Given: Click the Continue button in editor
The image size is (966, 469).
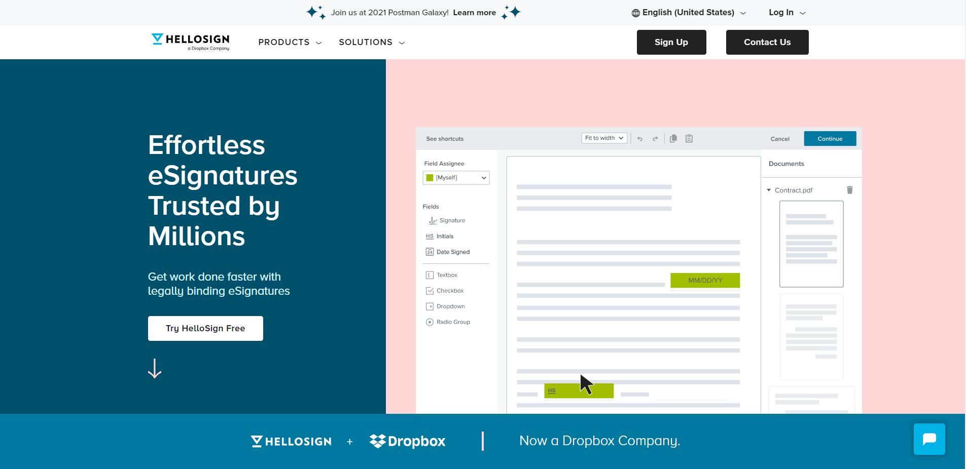Looking at the screenshot, I should click(830, 139).
